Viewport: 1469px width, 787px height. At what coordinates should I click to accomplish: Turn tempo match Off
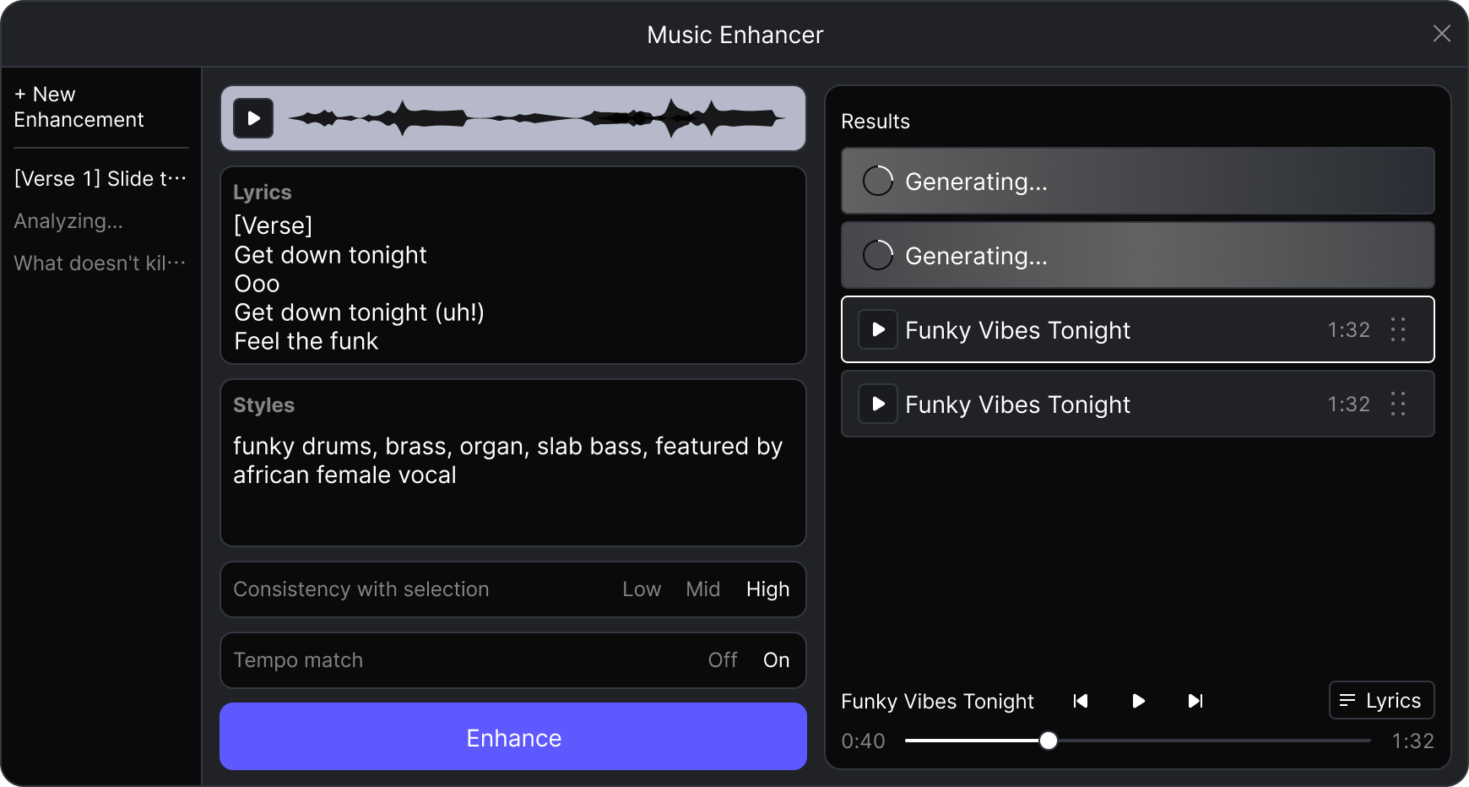723,660
